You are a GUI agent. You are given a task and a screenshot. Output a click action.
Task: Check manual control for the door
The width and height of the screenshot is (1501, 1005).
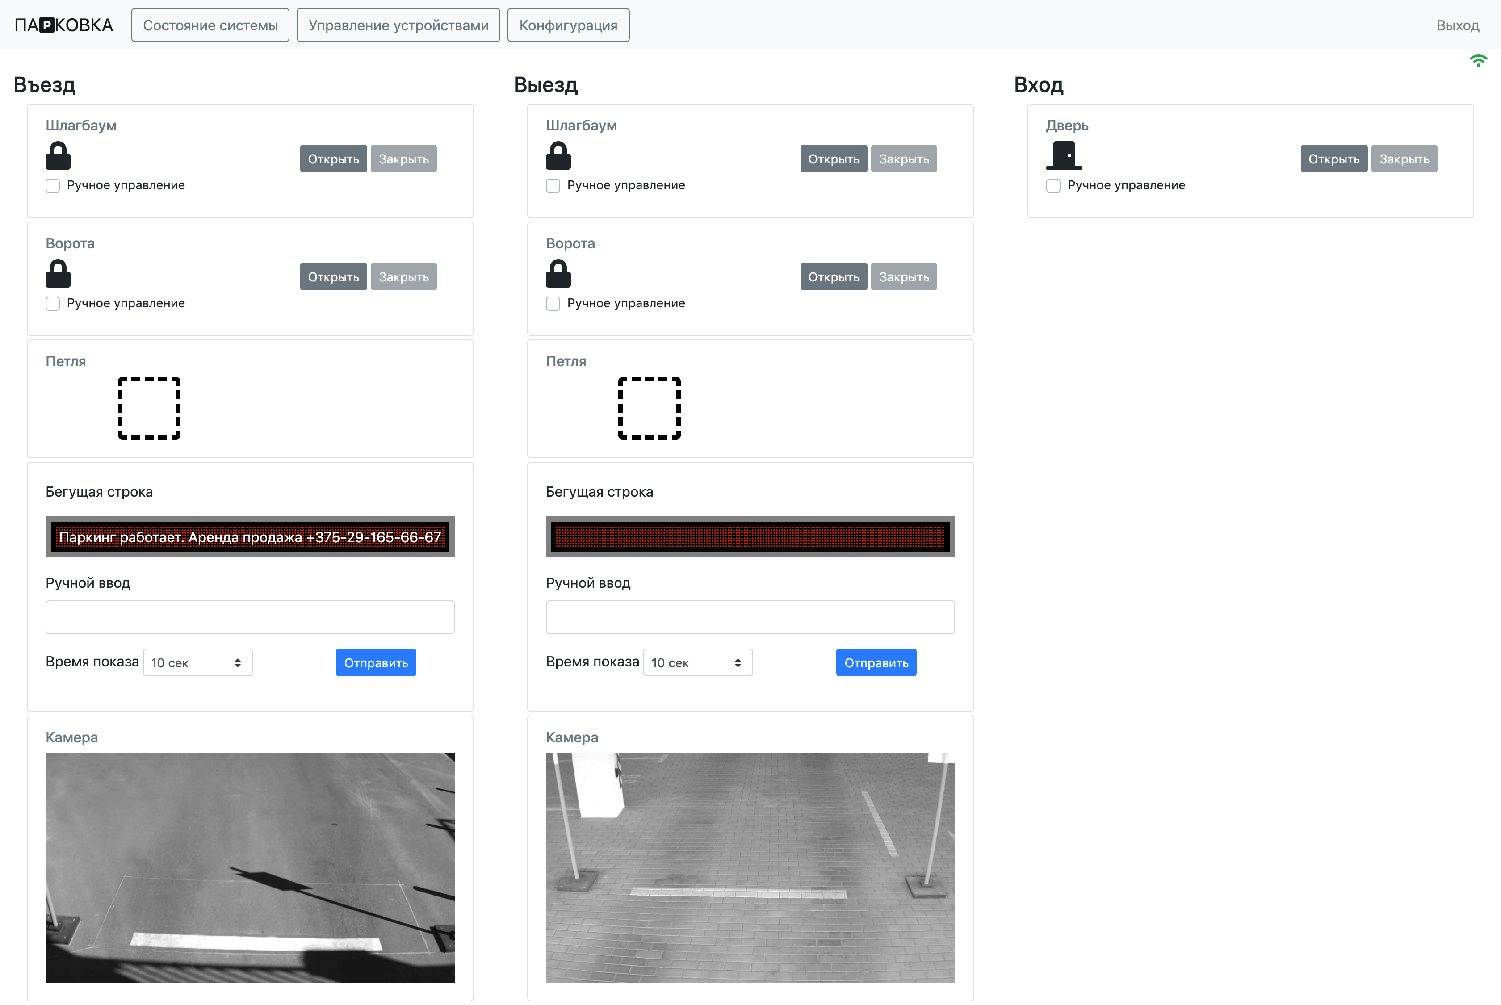(x=1053, y=186)
